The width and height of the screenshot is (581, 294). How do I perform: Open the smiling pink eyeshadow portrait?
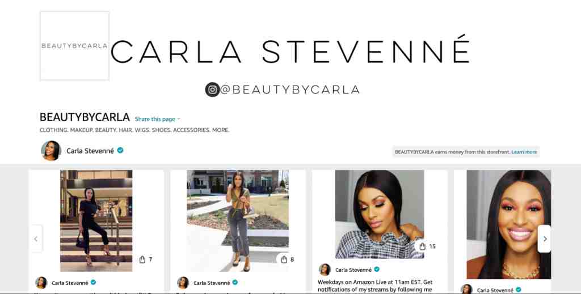pos(509,224)
